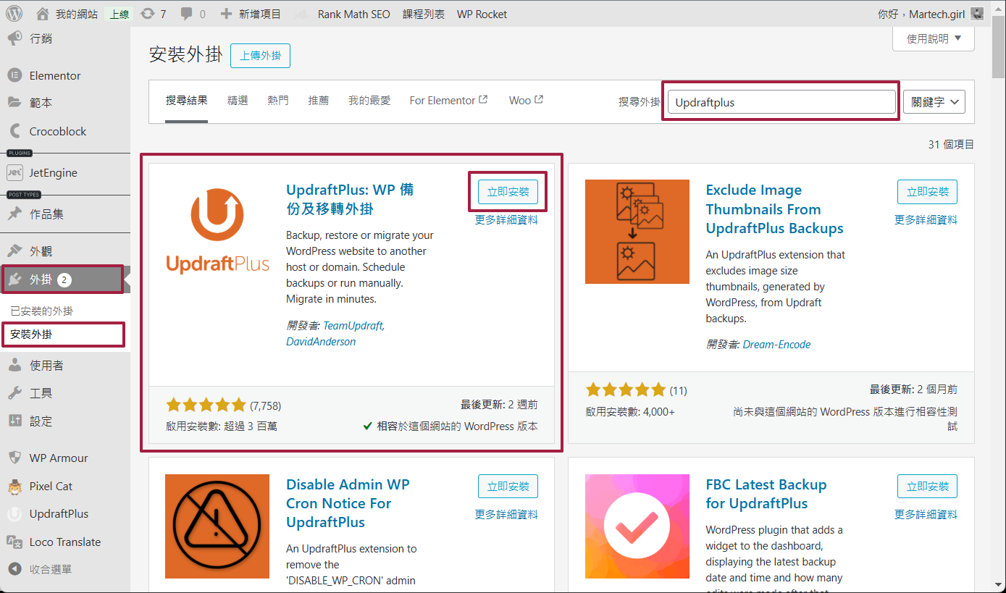This screenshot has width=1006, height=593.
Task: Switch to the 我的最愛 tab
Action: click(x=369, y=101)
